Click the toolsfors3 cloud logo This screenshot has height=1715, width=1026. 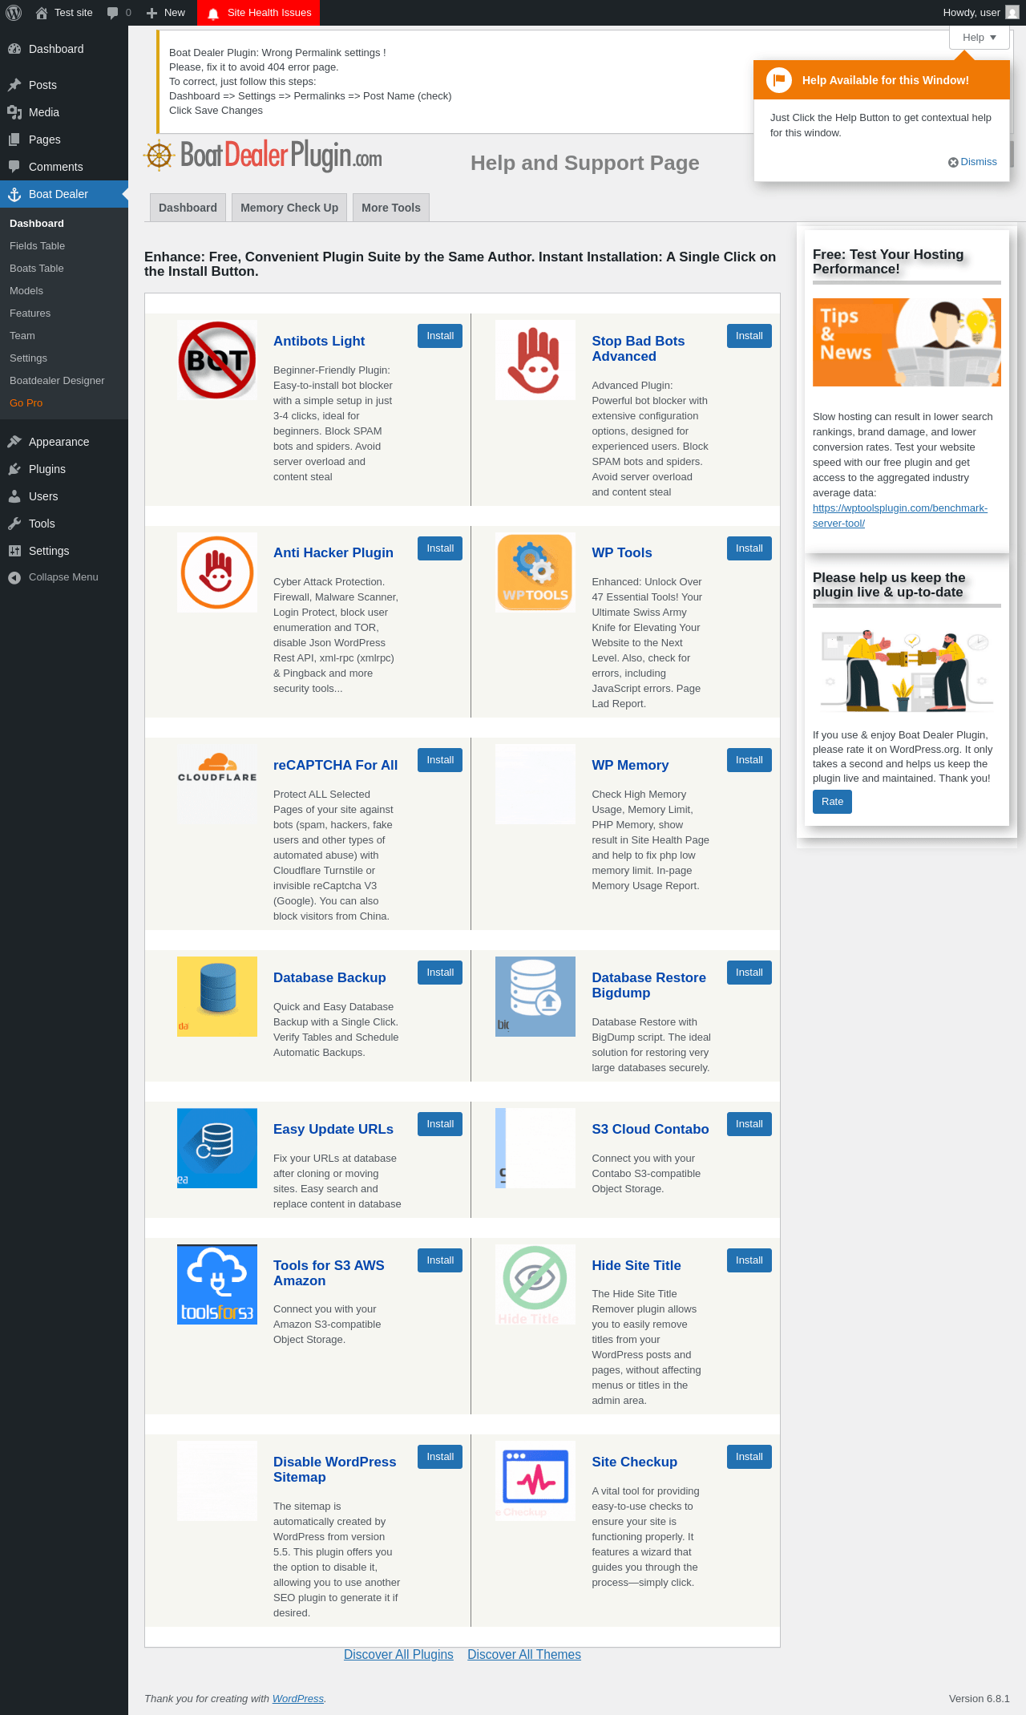(x=217, y=1284)
